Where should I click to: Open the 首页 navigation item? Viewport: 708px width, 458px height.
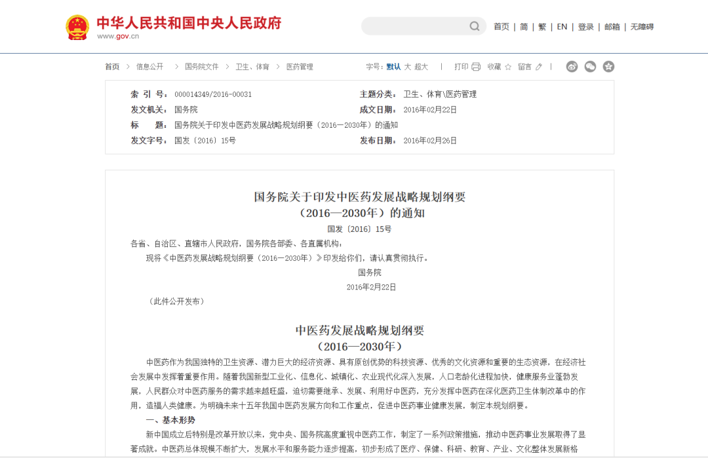[501, 26]
